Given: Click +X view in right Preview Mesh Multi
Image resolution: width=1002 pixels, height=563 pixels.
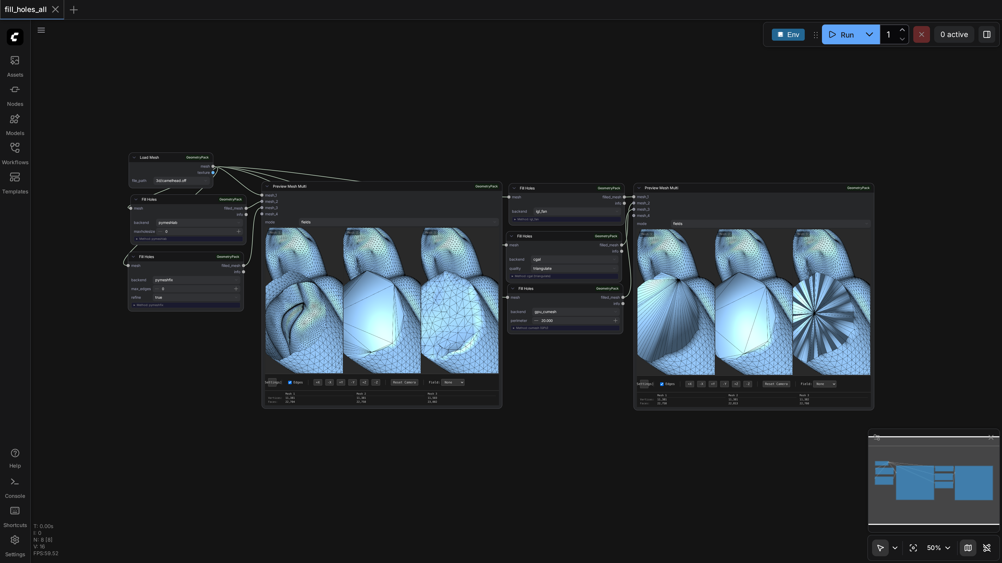Looking at the screenshot, I should point(690,384).
